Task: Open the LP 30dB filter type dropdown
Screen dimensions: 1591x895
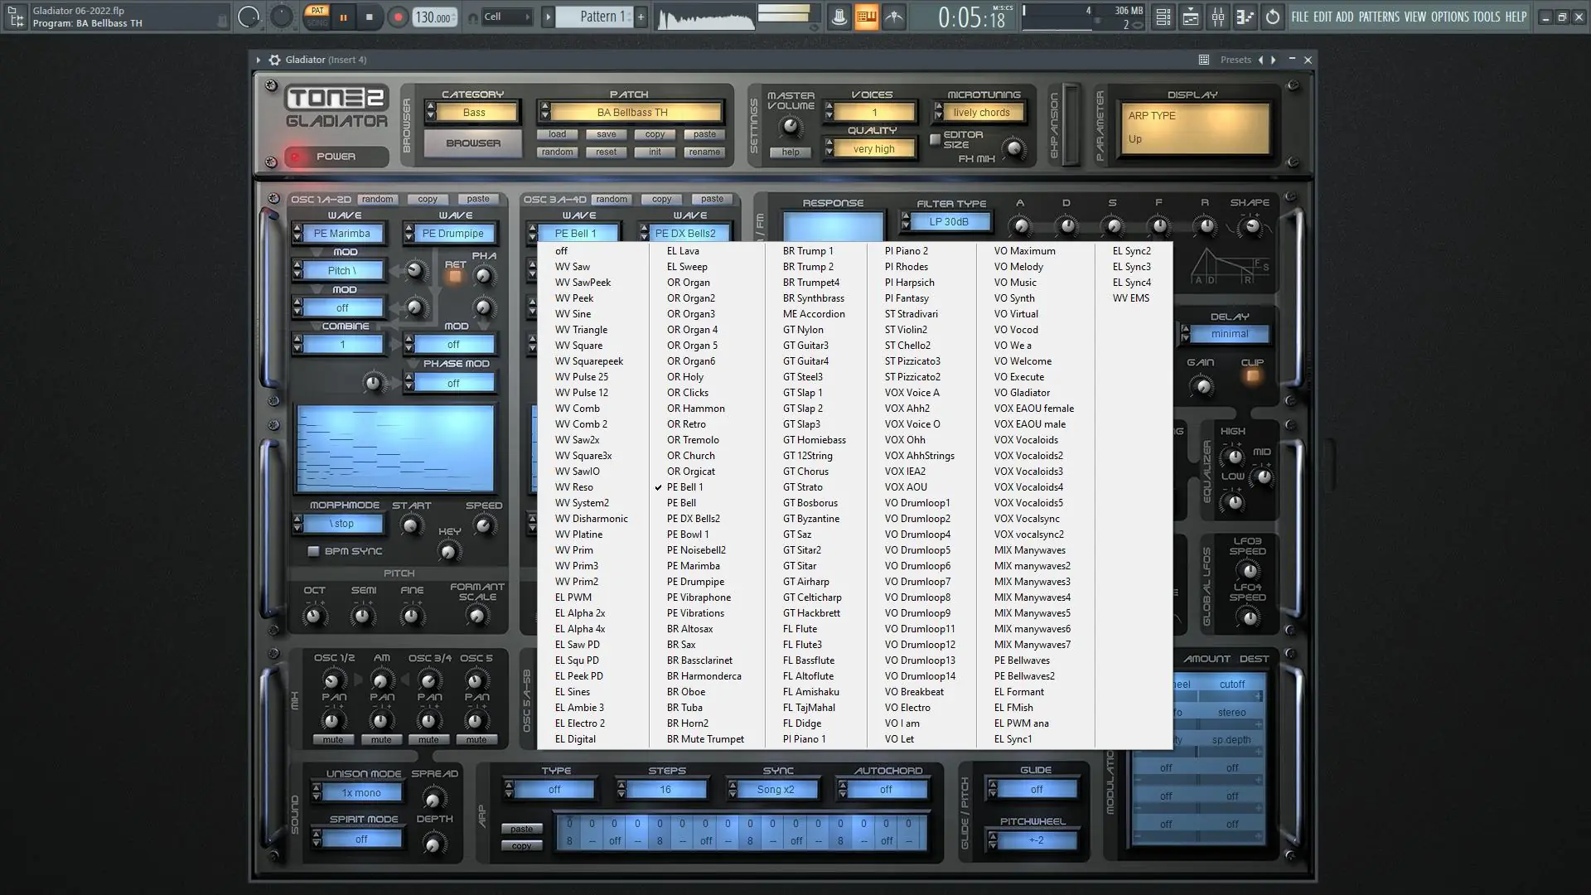Action: click(948, 221)
